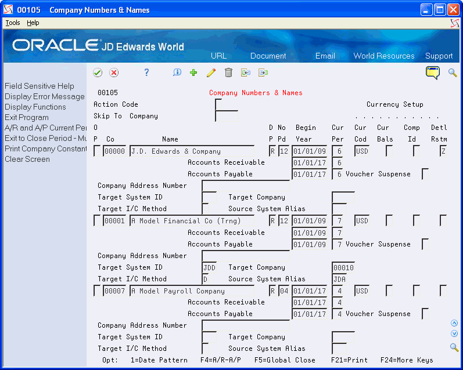This screenshot has width=463, height=370.
Task: Click Accounts Receivable date 01/01/09 for company 00001
Action: pyautogui.click(x=310, y=233)
